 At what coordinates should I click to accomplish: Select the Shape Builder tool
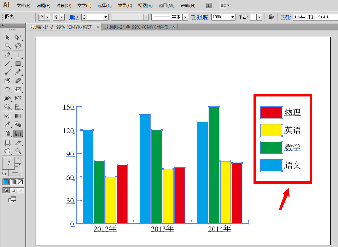click(7, 107)
